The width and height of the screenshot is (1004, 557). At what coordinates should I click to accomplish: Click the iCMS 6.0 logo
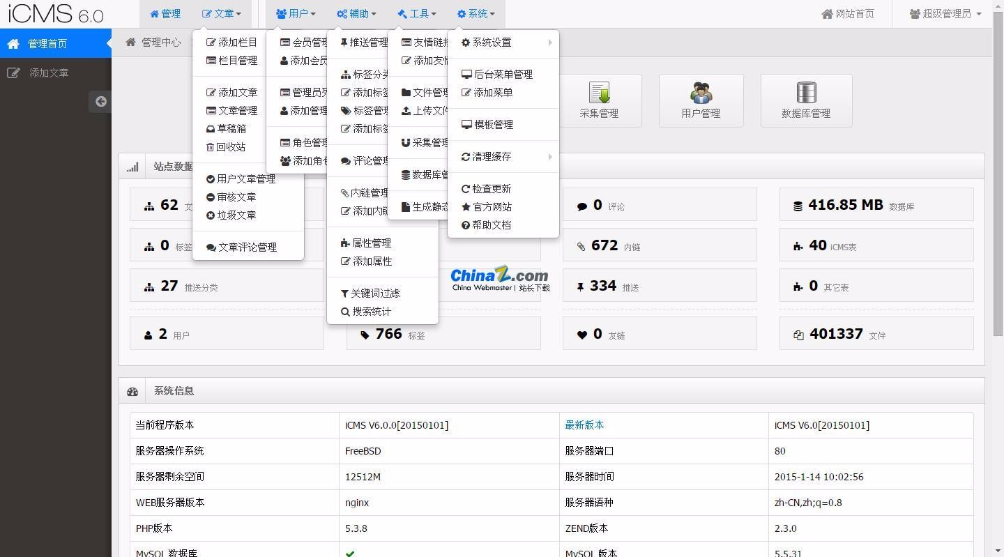click(55, 13)
